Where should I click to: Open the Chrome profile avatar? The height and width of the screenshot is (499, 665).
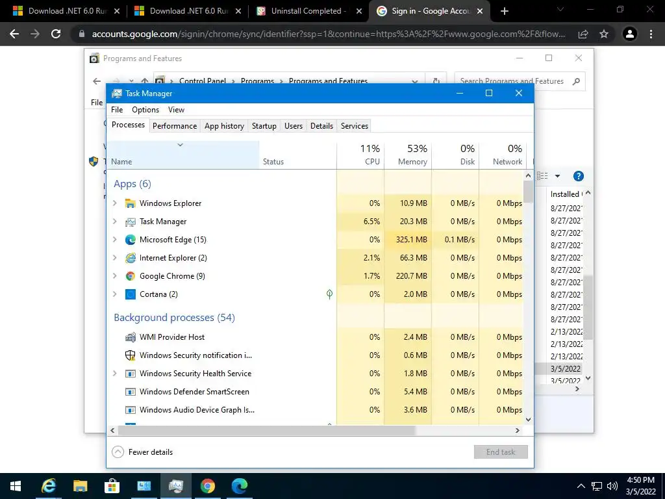(630, 34)
